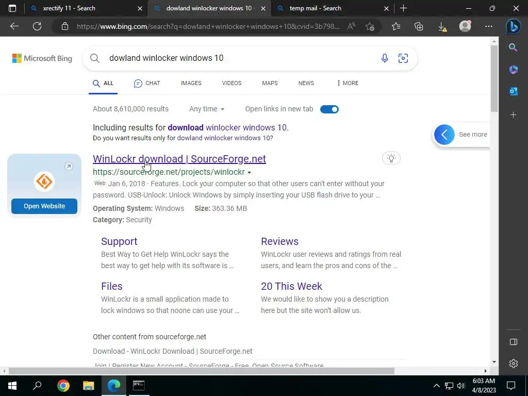Image resolution: width=528 pixels, height=396 pixels.
Task: Open the 20 This Week sublink
Action: (x=292, y=286)
